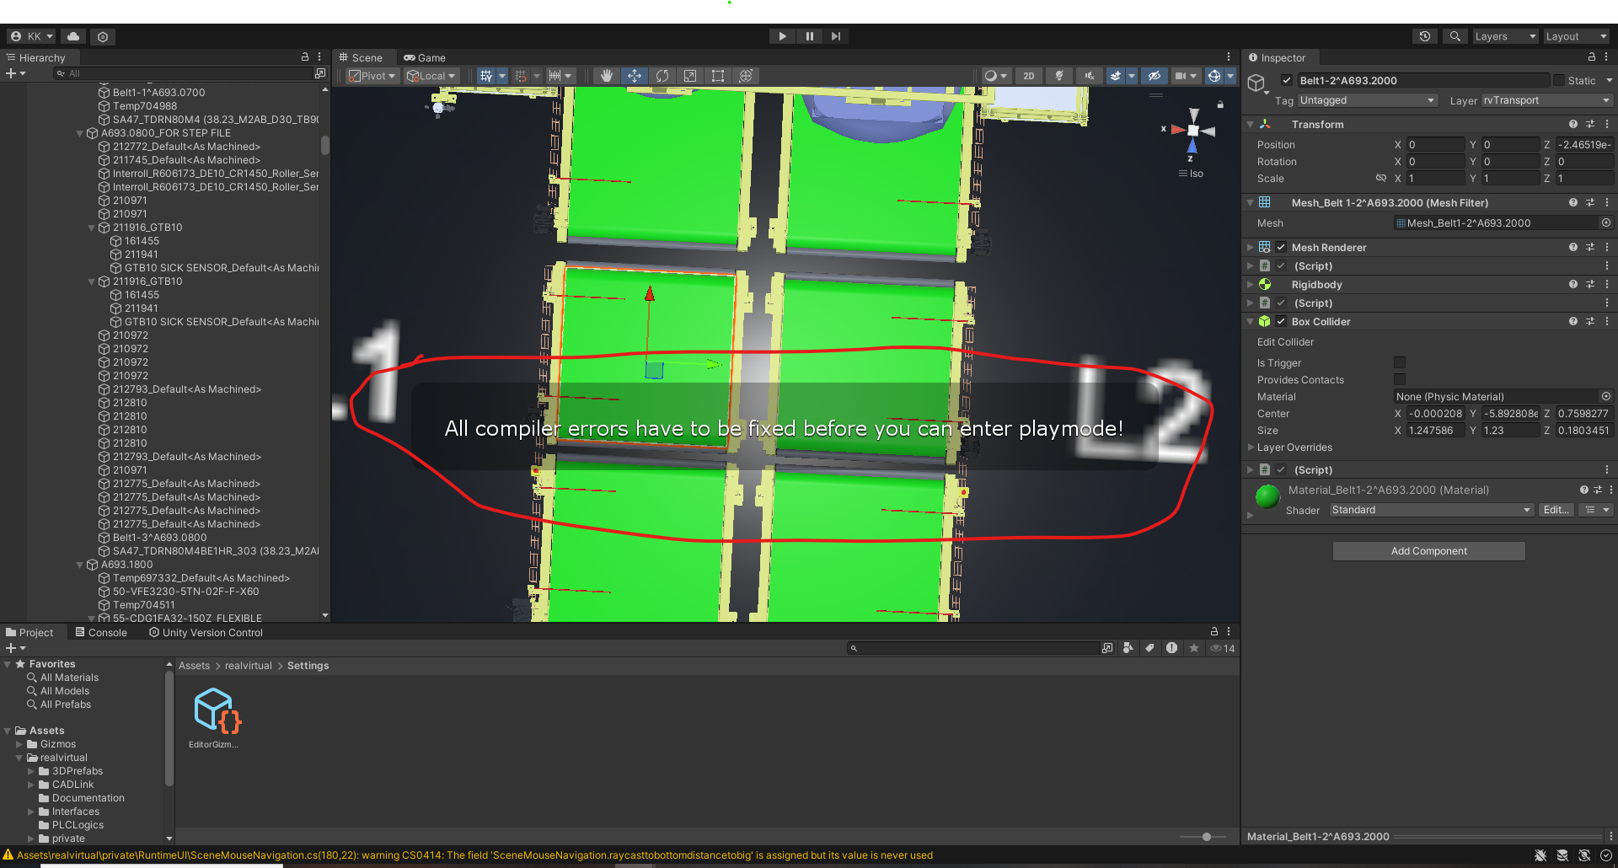Toggle scene lighting with the lightbulb icon
Viewport: 1618px width, 868px height.
[1058, 76]
